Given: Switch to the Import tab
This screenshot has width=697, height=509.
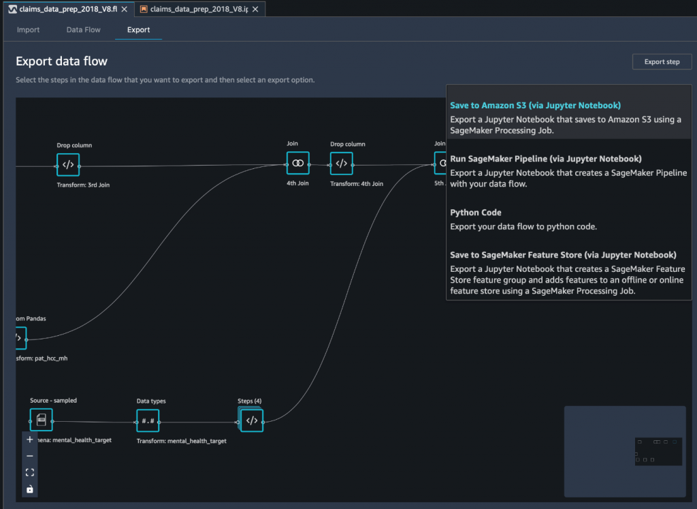Looking at the screenshot, I should click(x=28, y=29).
